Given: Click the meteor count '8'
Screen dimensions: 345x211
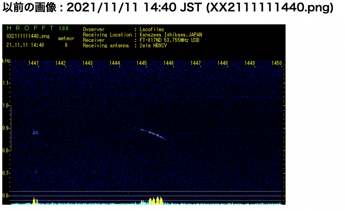Looking at the screenshot, I should tap(66, 45).
